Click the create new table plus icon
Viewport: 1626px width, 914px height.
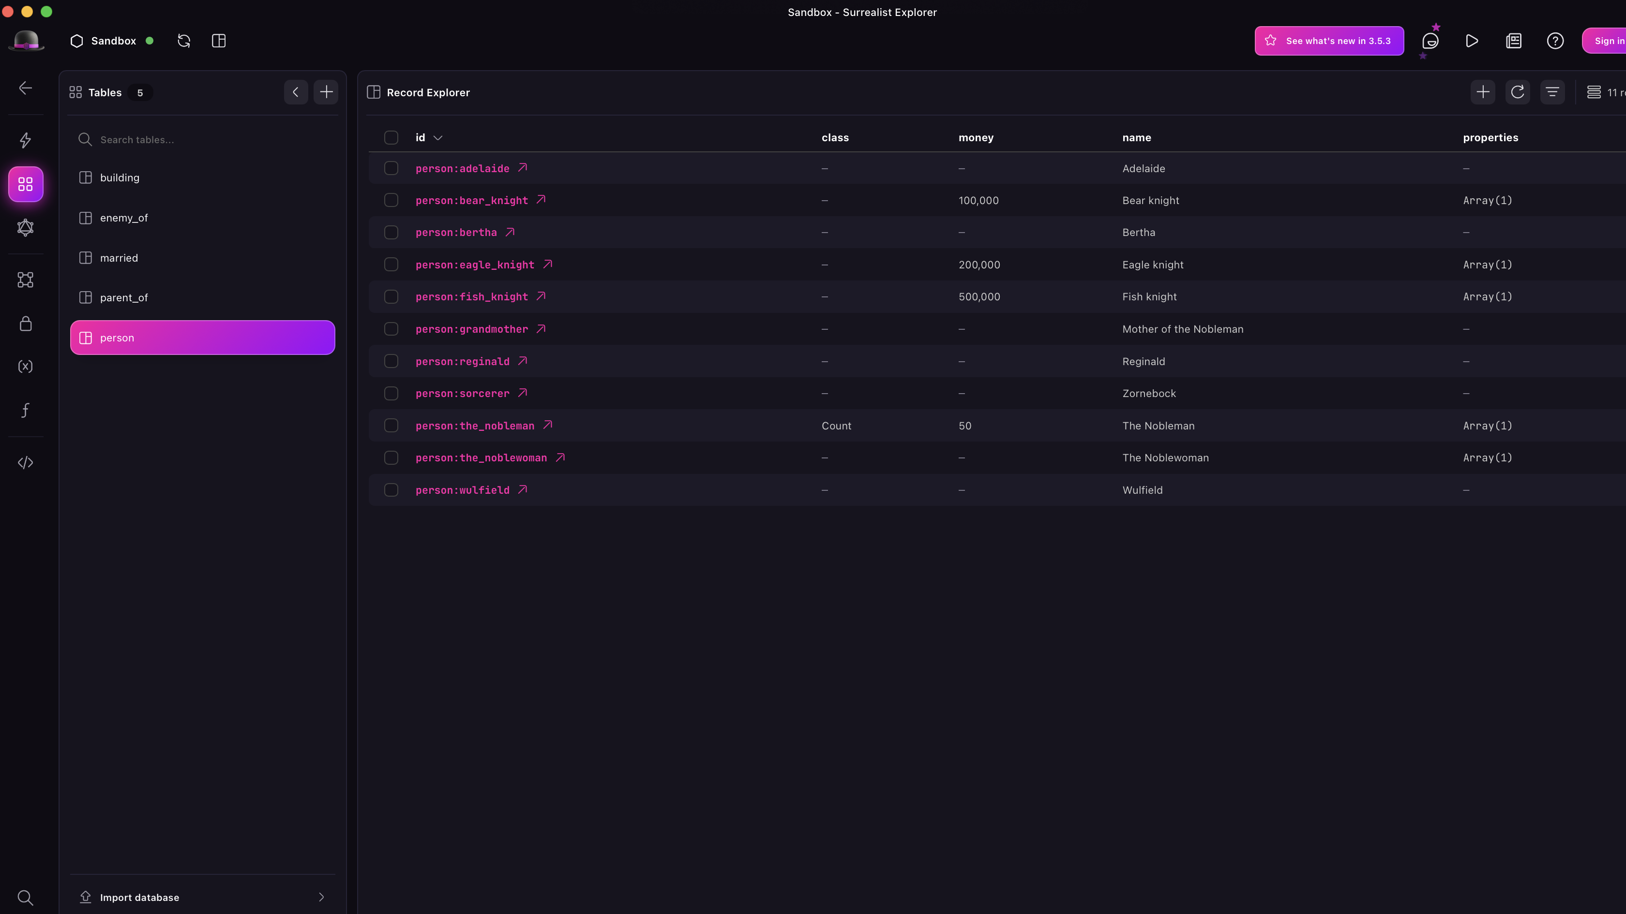pyautogui.click(x=326, y=92)
